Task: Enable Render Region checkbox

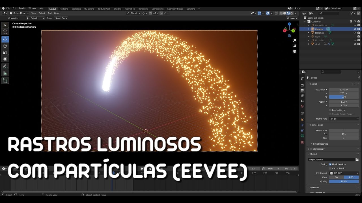Action: pos(330,110)
